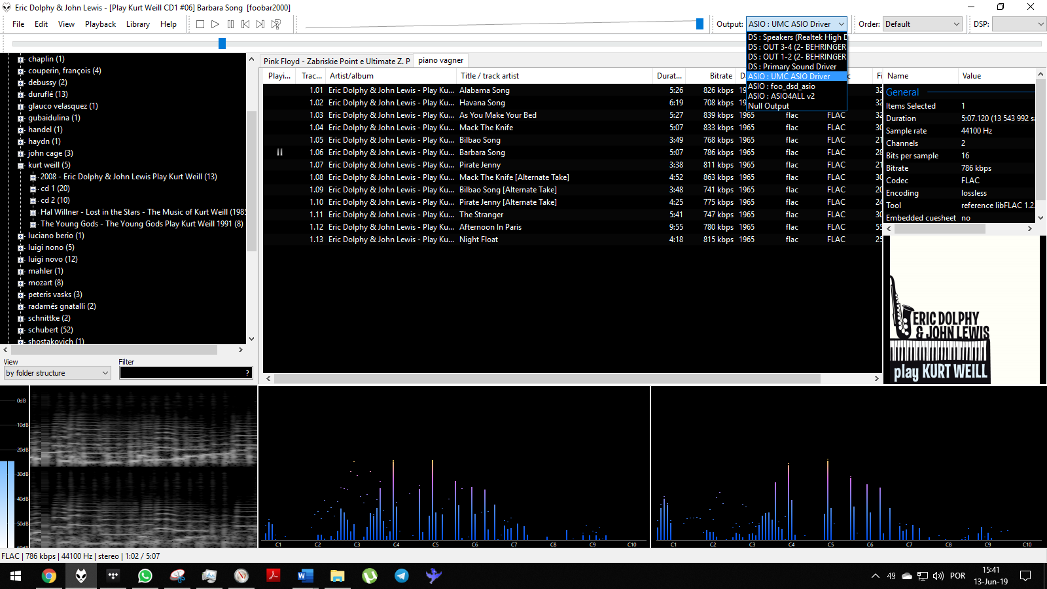This screenshot has width=1047, height=589.
Task: Expand the 'luigi novo (12)' tree node
Action: [x=21, y=260]
